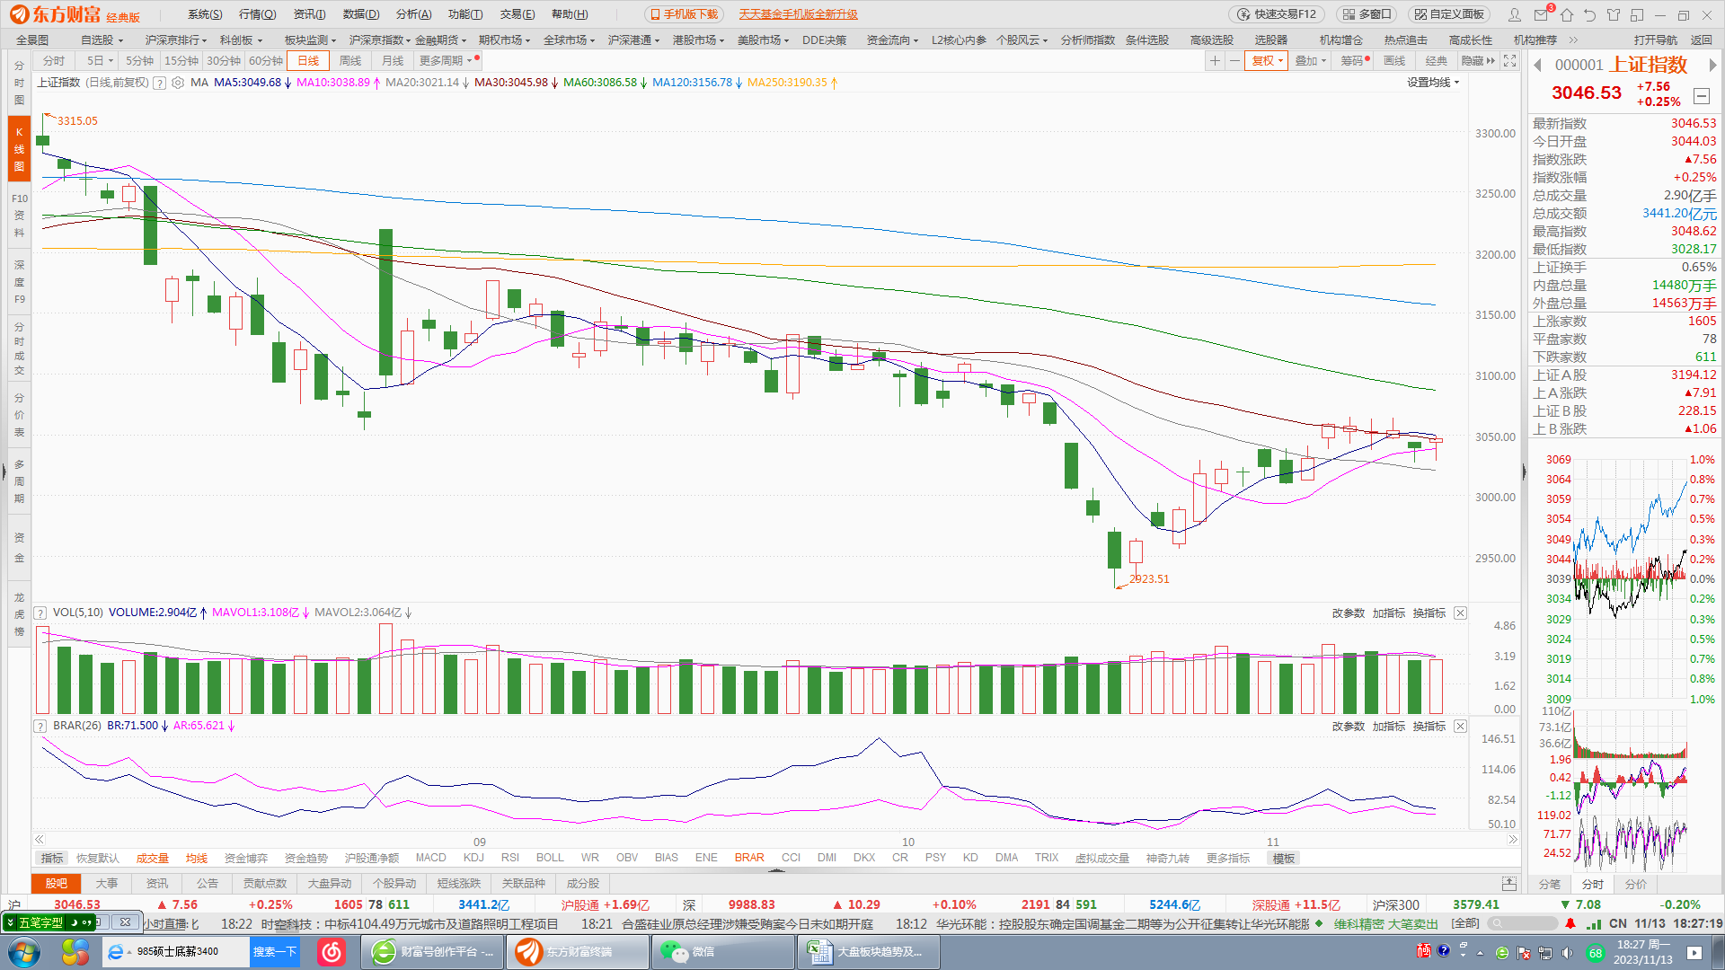1725x970 pixels.
Task: Expand the 复权 dropdown
Action: [x=1268, y=61]
